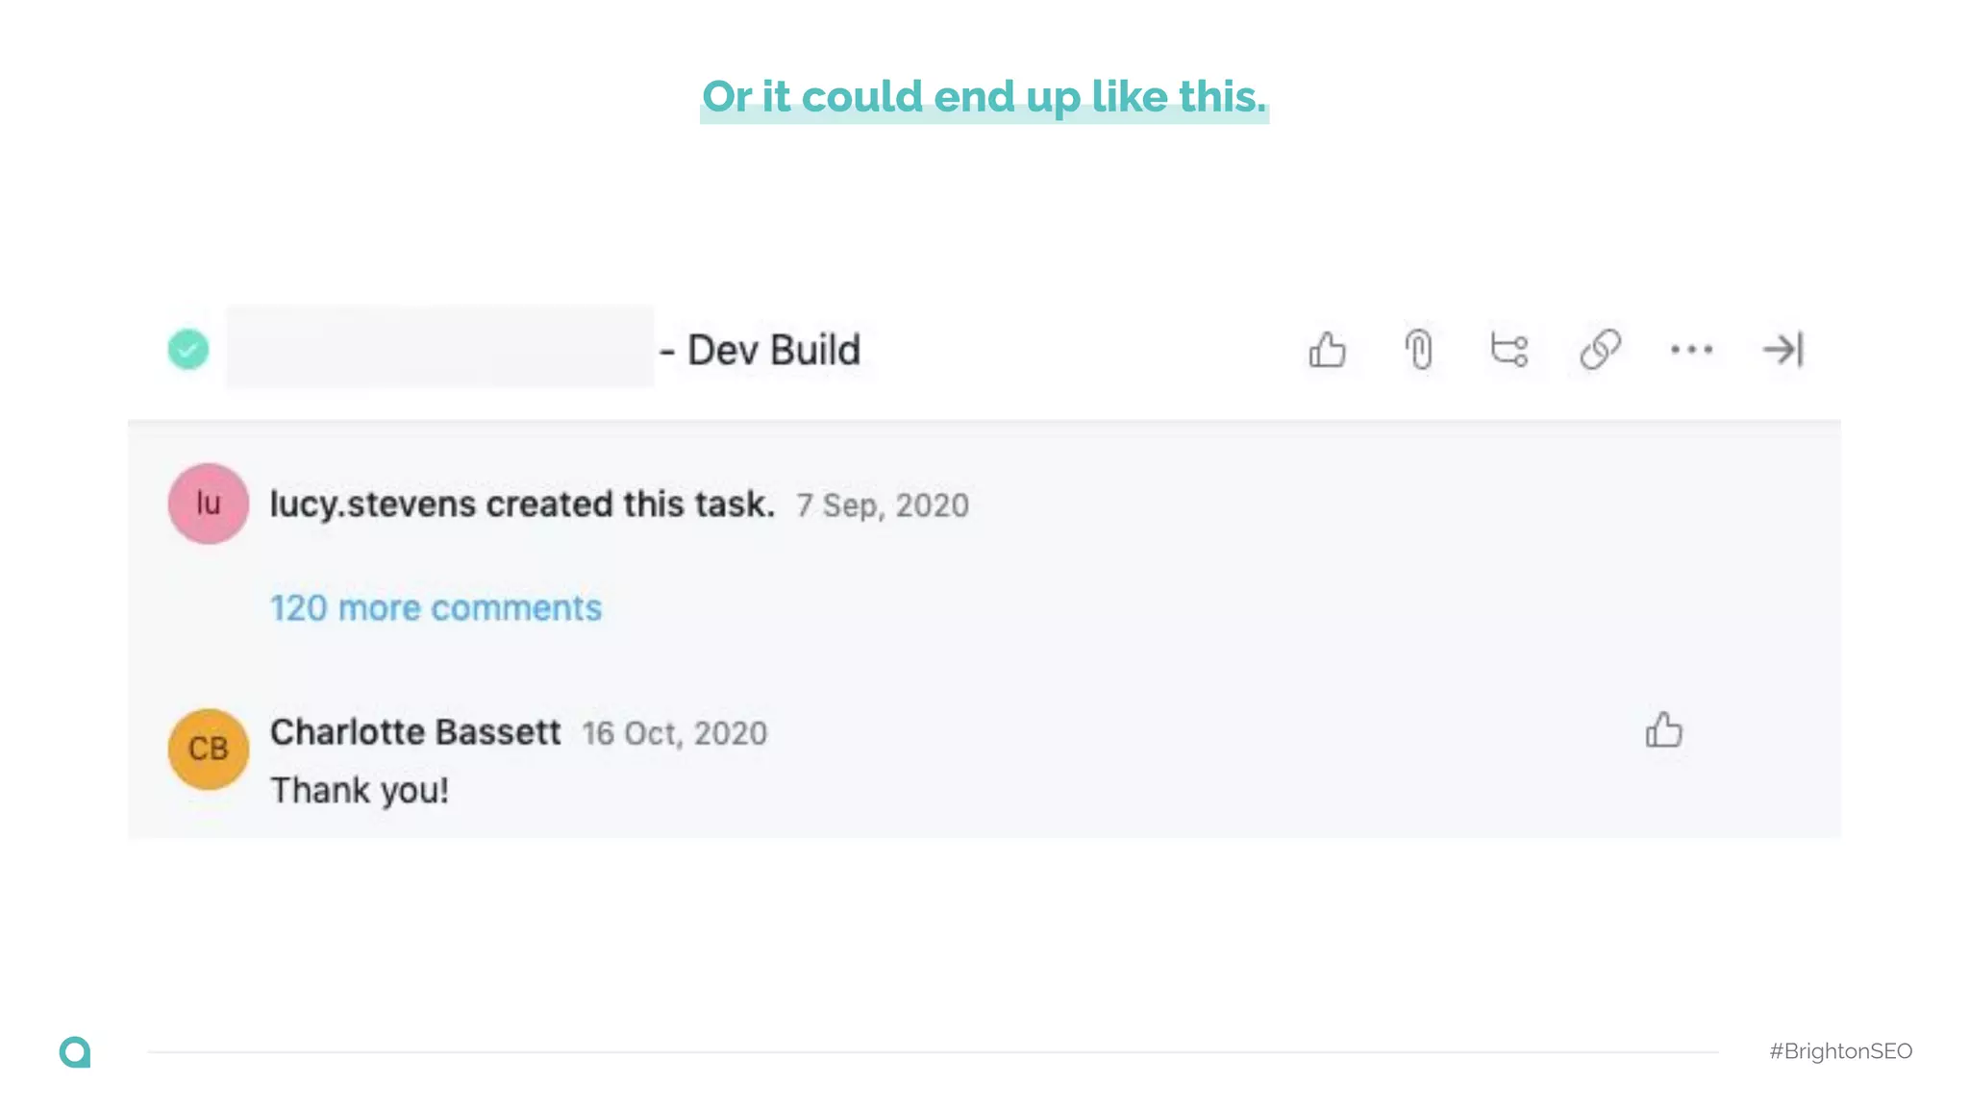Open the three-dot more actions menu
This screenshot has width=1969, height=1107.
1691,350
